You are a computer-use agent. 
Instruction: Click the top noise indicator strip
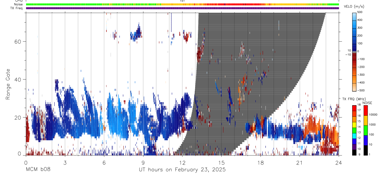182,4
